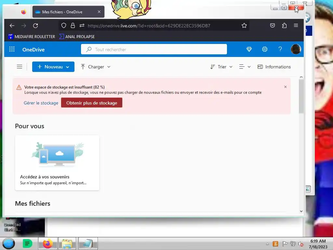This screenshot has width=333, height=250.
Task: Click the browser forward arrow
Action: pyautogui.click(x=24, y=26)
